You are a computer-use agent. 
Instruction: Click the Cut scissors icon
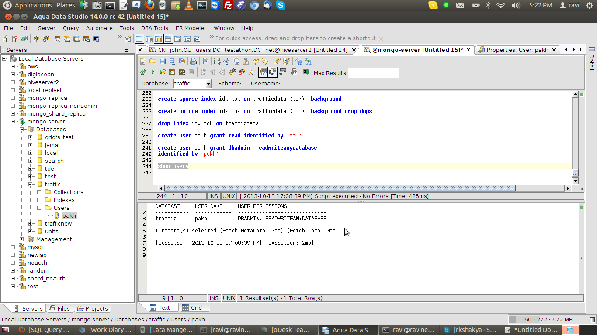(x=226, y=62)
